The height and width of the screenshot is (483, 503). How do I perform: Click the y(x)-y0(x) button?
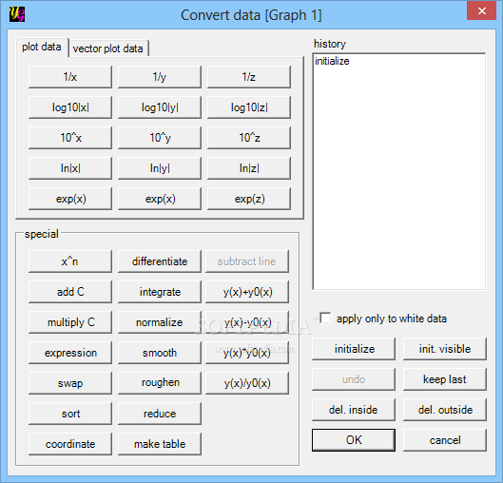pos(247,322)
